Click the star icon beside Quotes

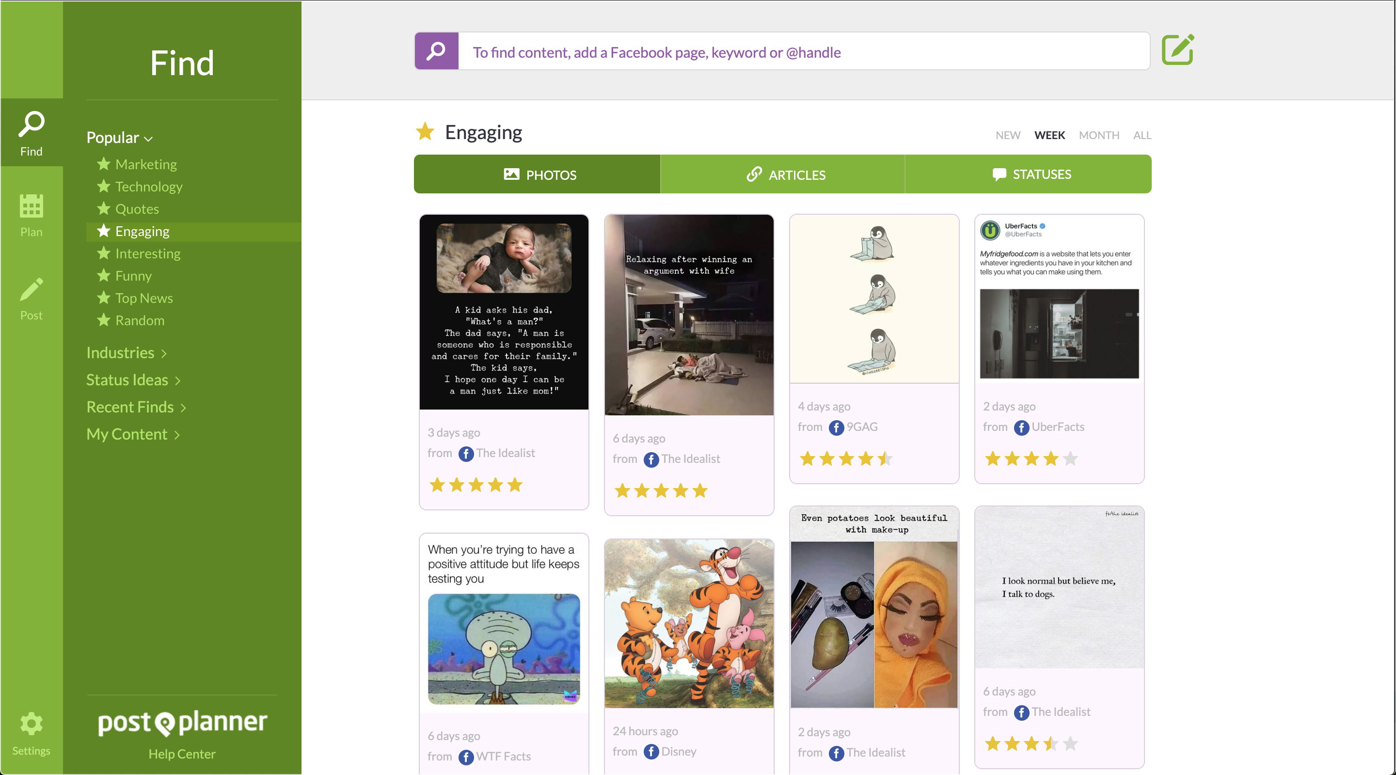click(x=104, y=208)
